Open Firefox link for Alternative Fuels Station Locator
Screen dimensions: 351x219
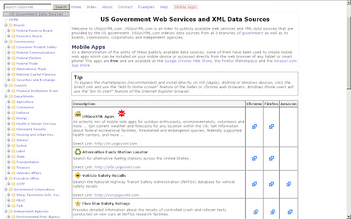coord(271,158)
